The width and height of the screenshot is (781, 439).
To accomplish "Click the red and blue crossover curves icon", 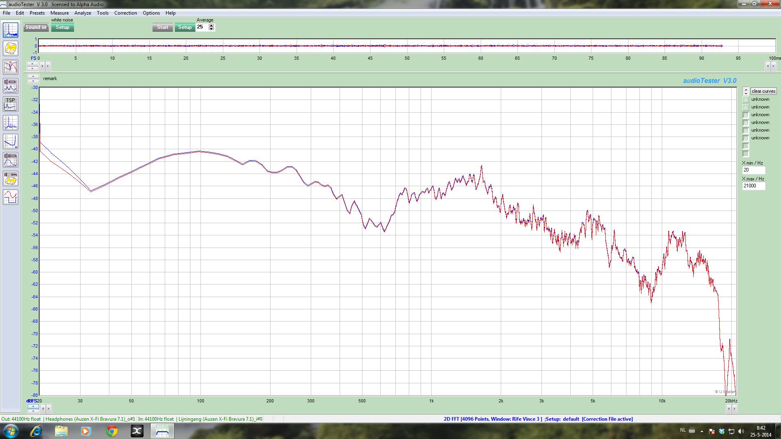I will [11, 67].
